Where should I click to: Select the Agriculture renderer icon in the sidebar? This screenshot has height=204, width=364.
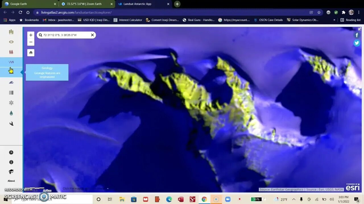click(x=11, y=32)
